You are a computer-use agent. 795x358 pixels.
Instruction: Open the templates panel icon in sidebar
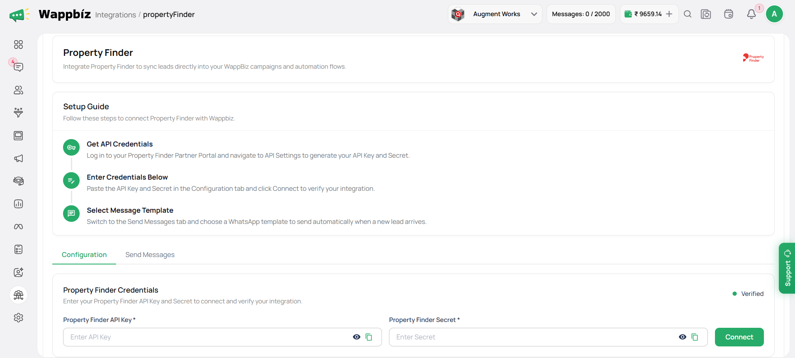coord(18,136)
